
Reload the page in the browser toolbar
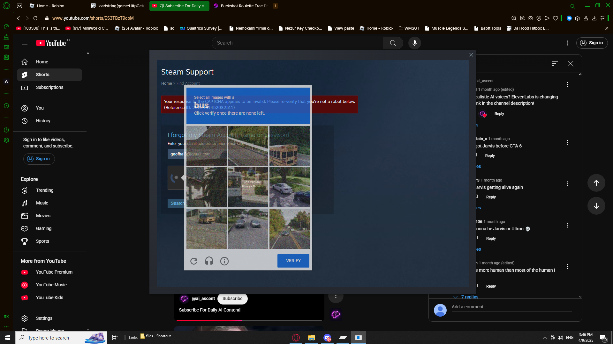tap(35, 18)
